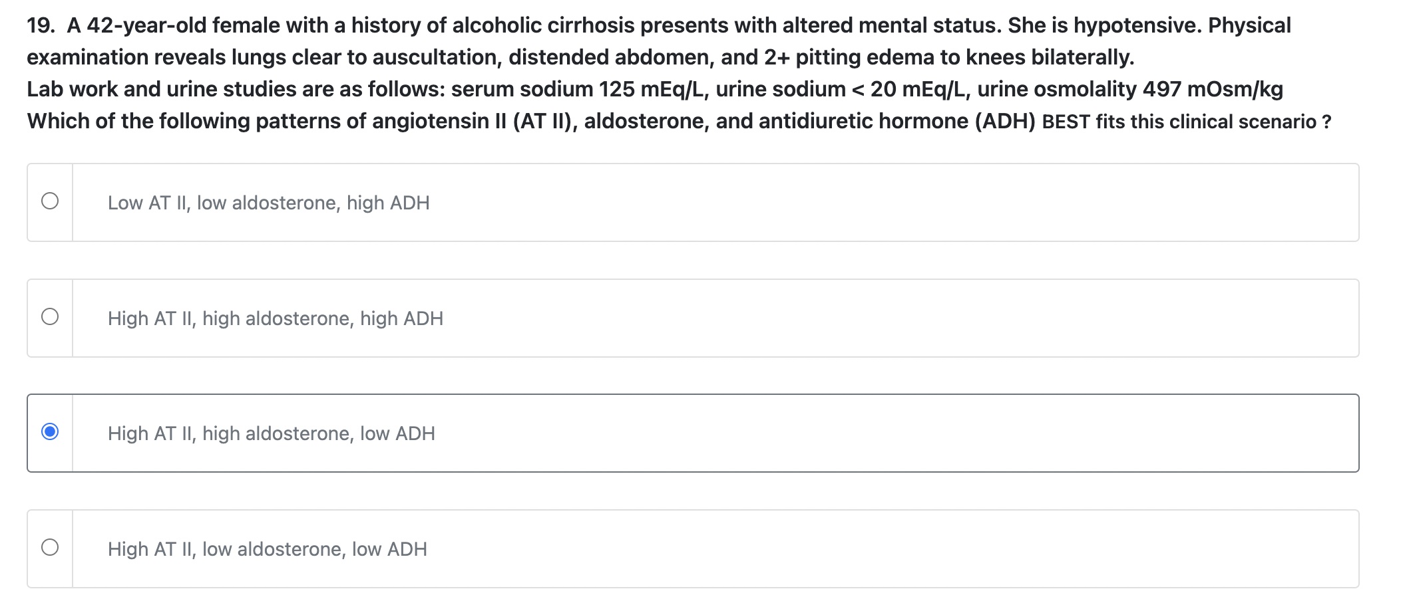
Task: Click answer text 'High AT II, high aldosterone, high ADH'
Action: click(275, 318)
